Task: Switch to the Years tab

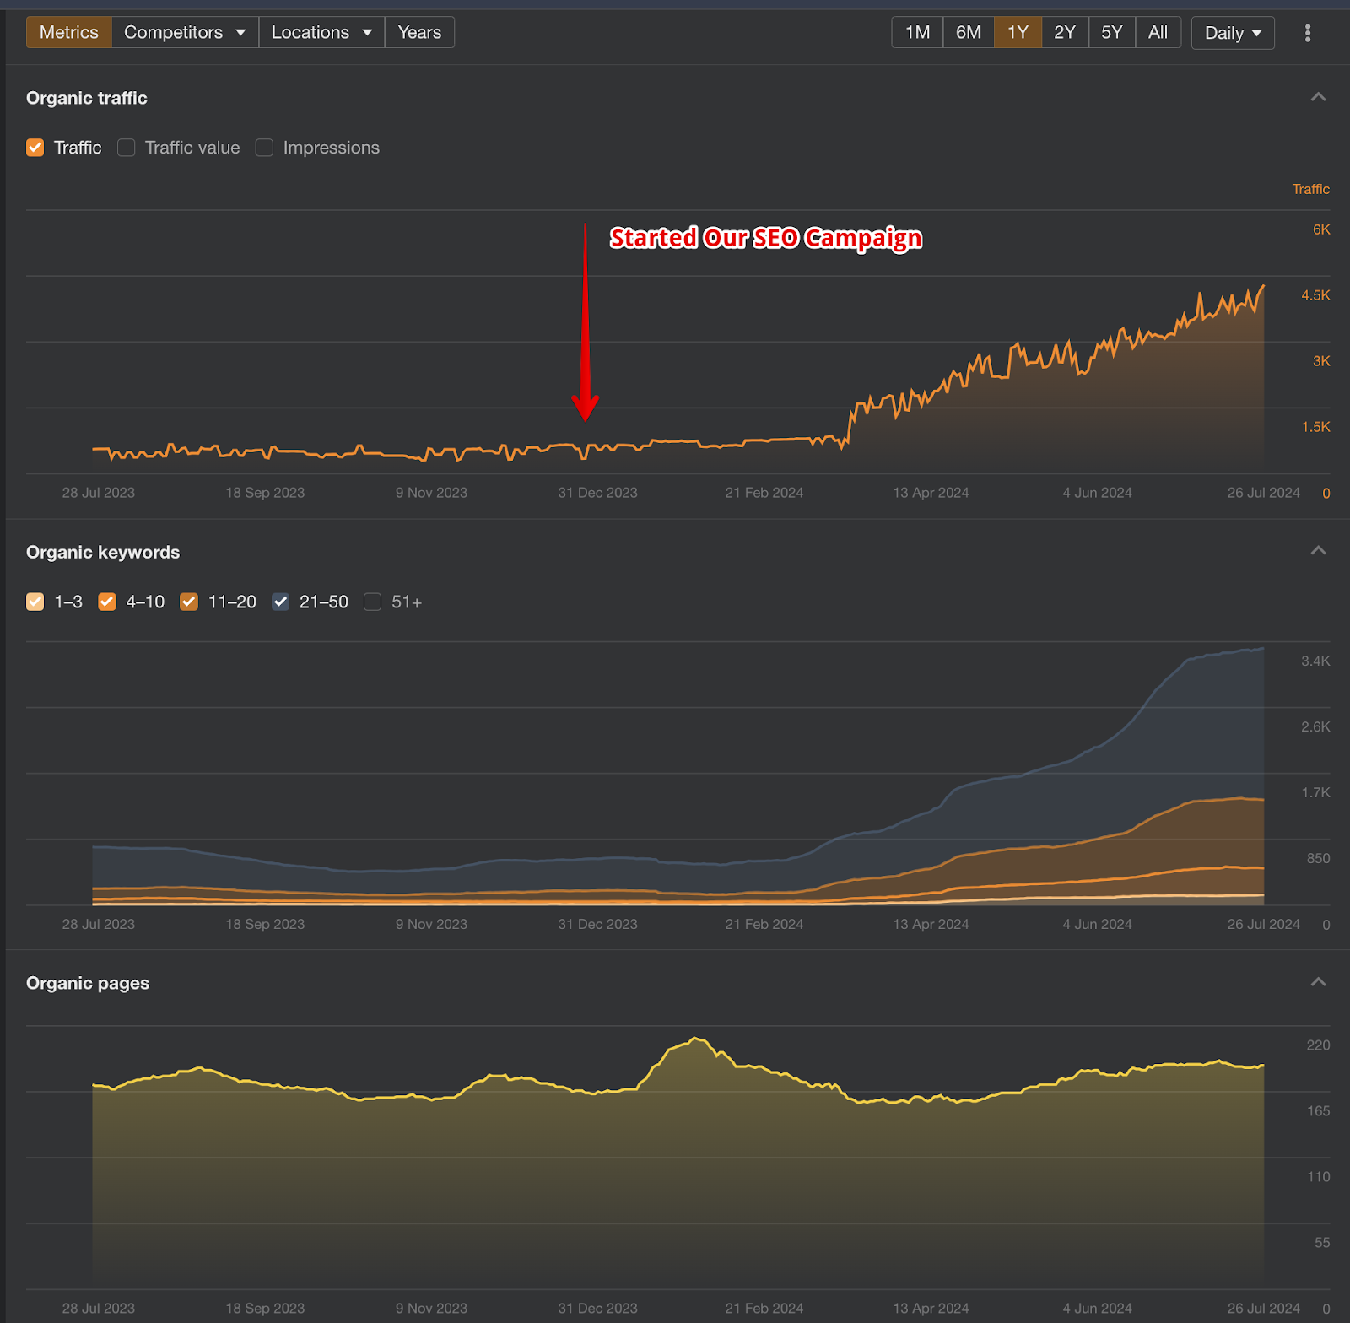Action: tap(419, 32)
